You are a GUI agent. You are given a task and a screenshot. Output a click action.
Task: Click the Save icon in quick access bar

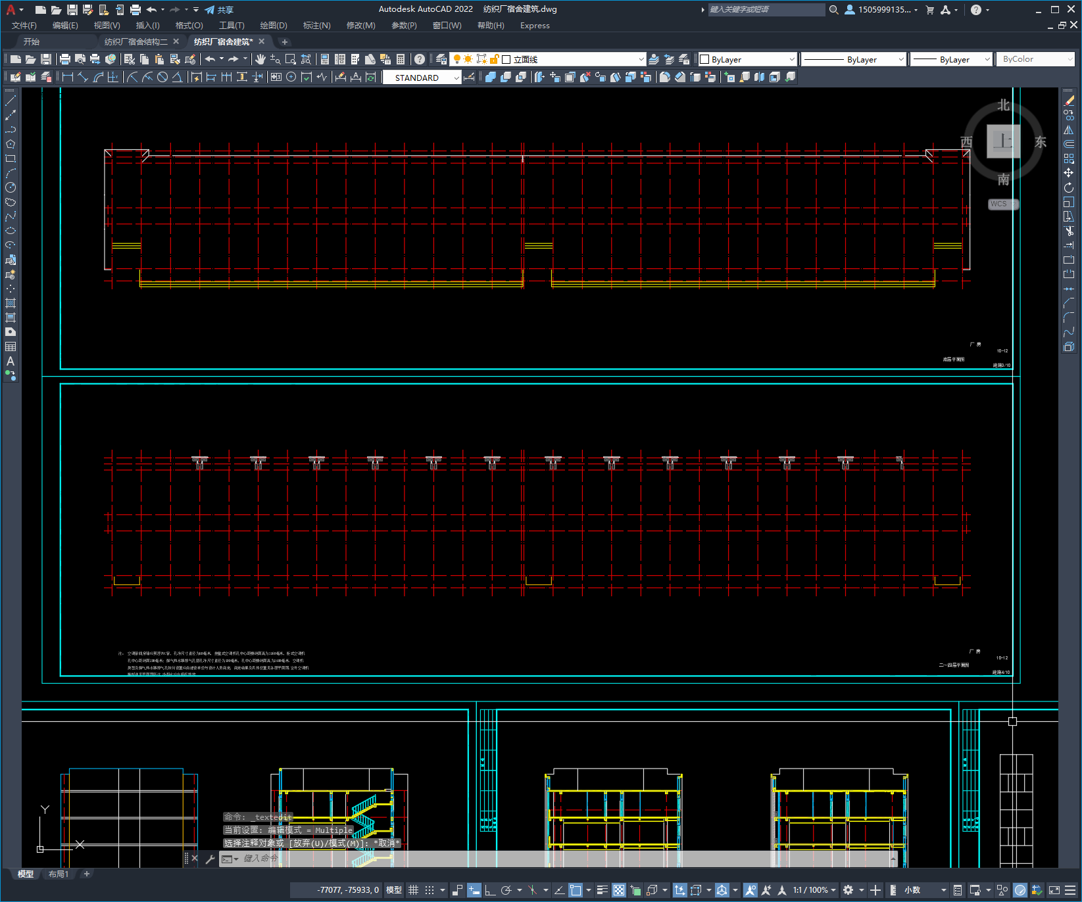pos(72,10)
